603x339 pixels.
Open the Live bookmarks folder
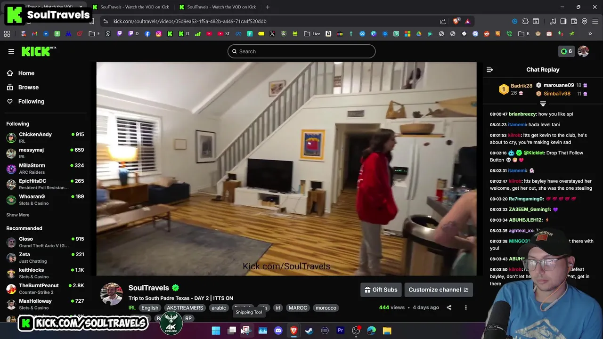click(312, 34)
